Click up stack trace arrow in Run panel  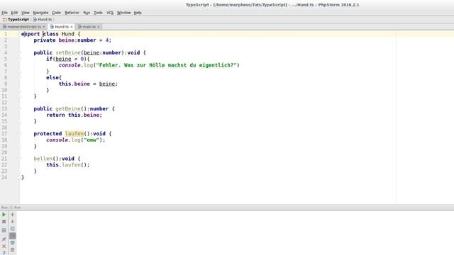click(13, 215)
